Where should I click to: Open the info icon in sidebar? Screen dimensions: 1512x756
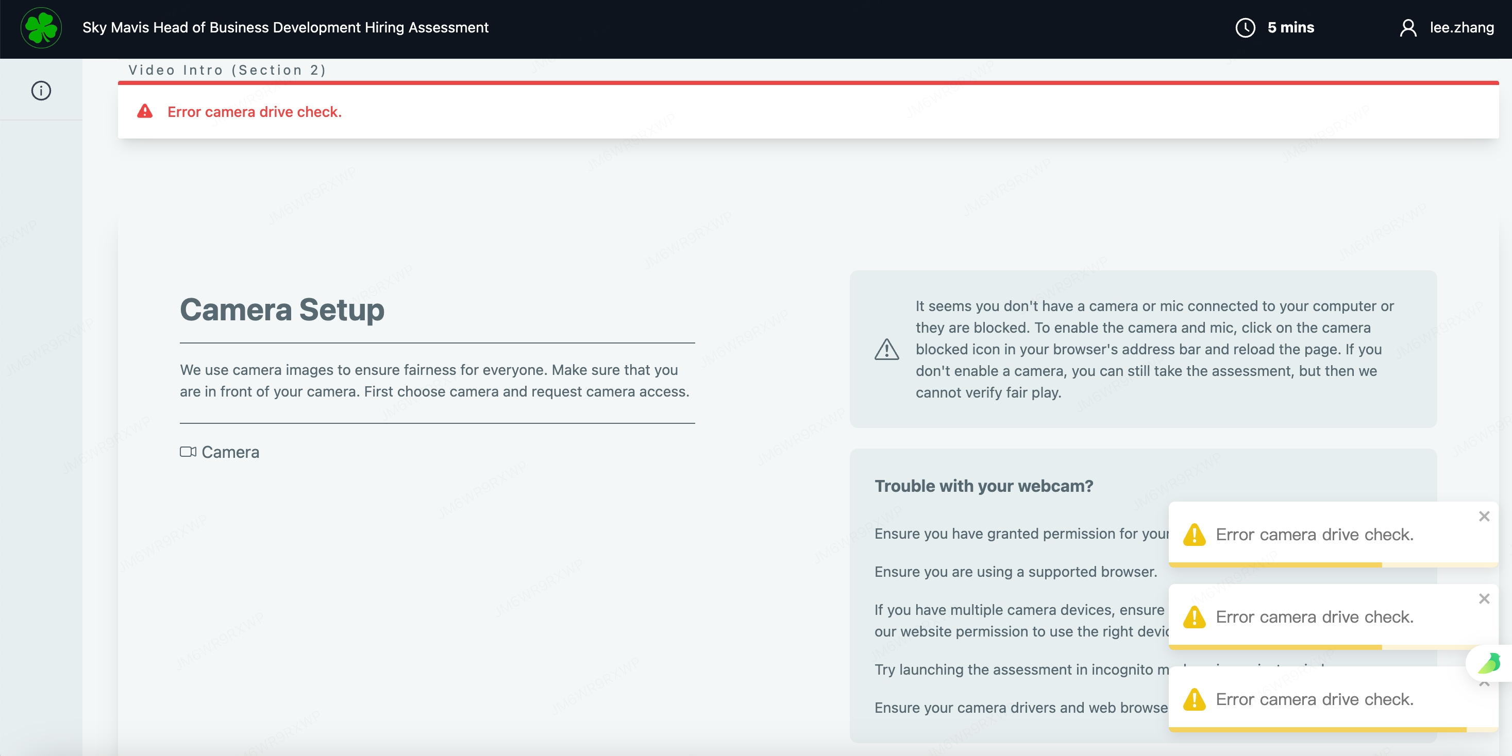[41, 91]
